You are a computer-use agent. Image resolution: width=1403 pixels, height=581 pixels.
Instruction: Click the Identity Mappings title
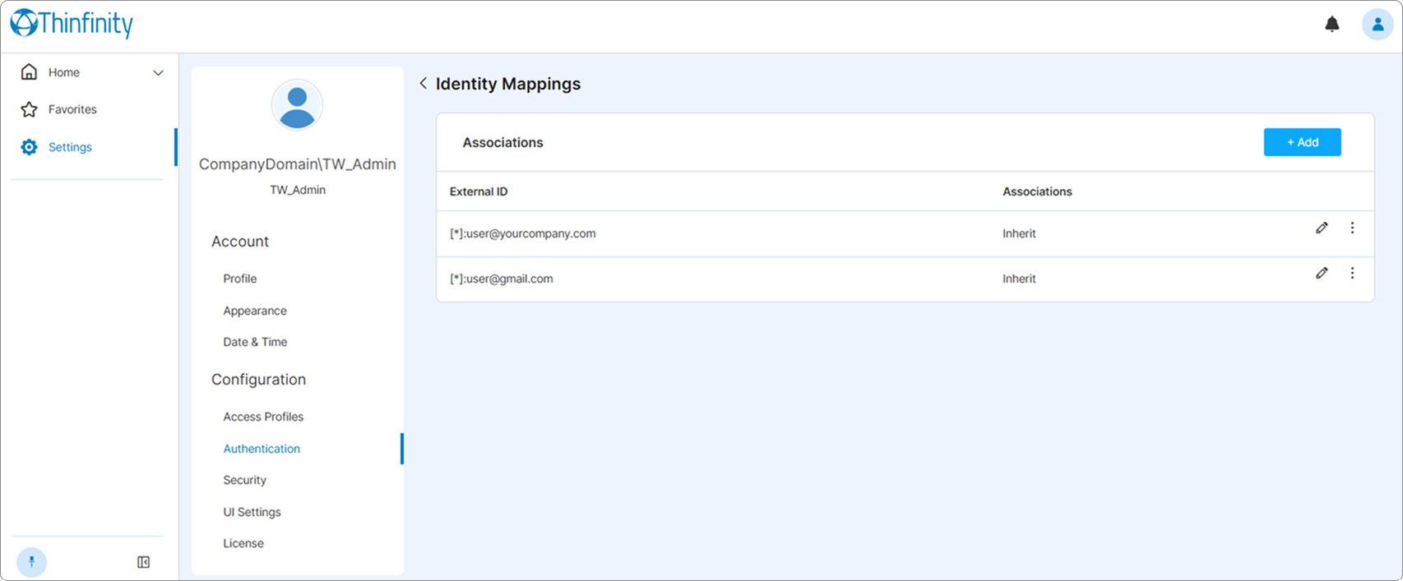[508, 84]
